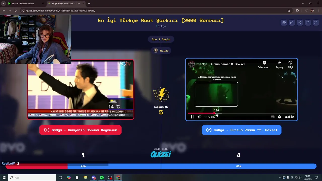Viewport: 322px width, 181px height.
Task: Mute the YouTube player volume
Action: coord(199,117)
